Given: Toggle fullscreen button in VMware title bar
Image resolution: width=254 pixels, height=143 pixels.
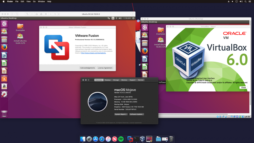Looking at the screenshot, I should pyautogui.click(x=133, y=14).
